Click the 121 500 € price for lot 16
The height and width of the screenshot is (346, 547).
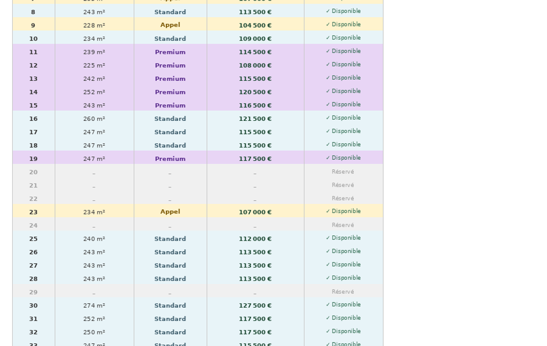255,119
